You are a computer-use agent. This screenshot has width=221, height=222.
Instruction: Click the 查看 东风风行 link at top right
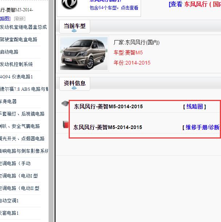tap(195, 4)
